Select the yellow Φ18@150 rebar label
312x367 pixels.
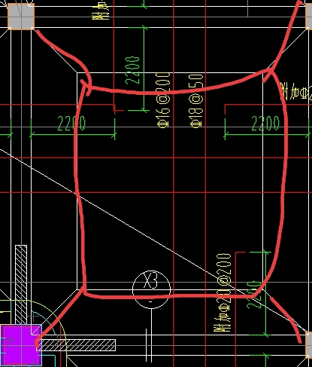tap(196, 101)
